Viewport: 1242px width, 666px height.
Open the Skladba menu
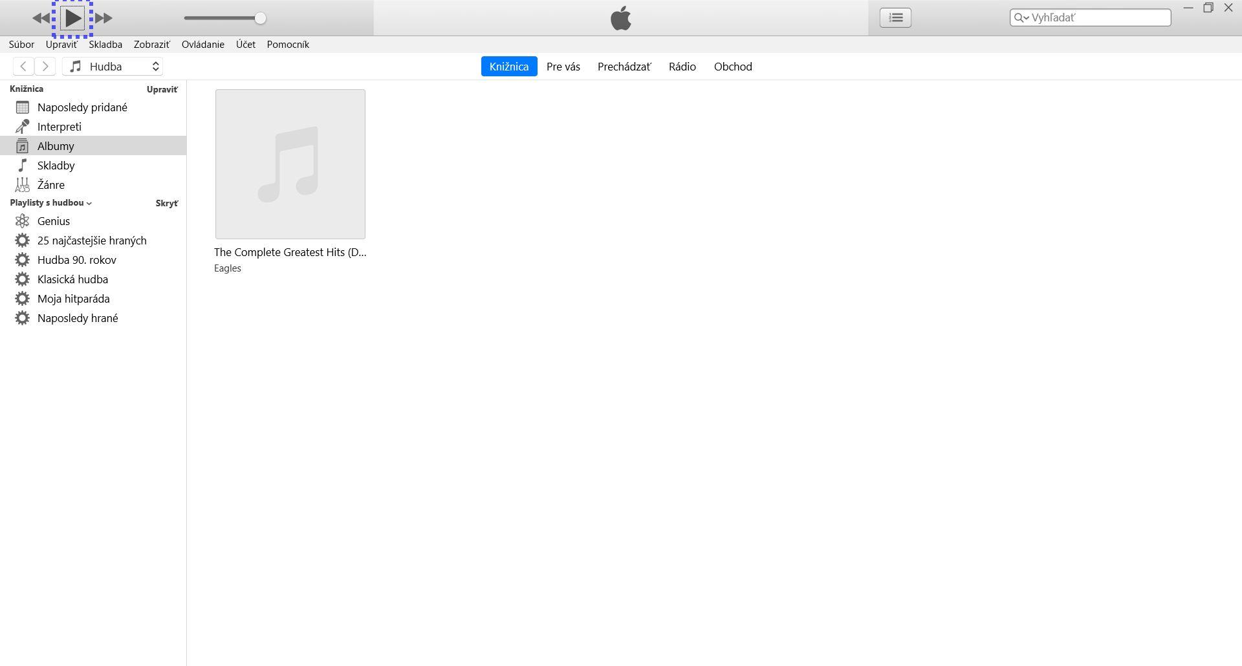pos(105,45)
